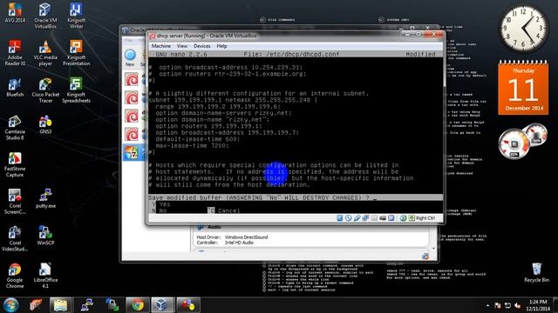Click the 'Intel HD Audio' controller text

(x=239, y=243)
